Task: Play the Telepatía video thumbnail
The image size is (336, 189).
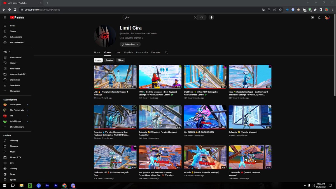Action: pos(160,117)
